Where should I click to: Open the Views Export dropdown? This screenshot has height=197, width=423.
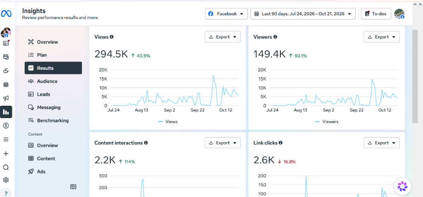(x=223, y=37)
